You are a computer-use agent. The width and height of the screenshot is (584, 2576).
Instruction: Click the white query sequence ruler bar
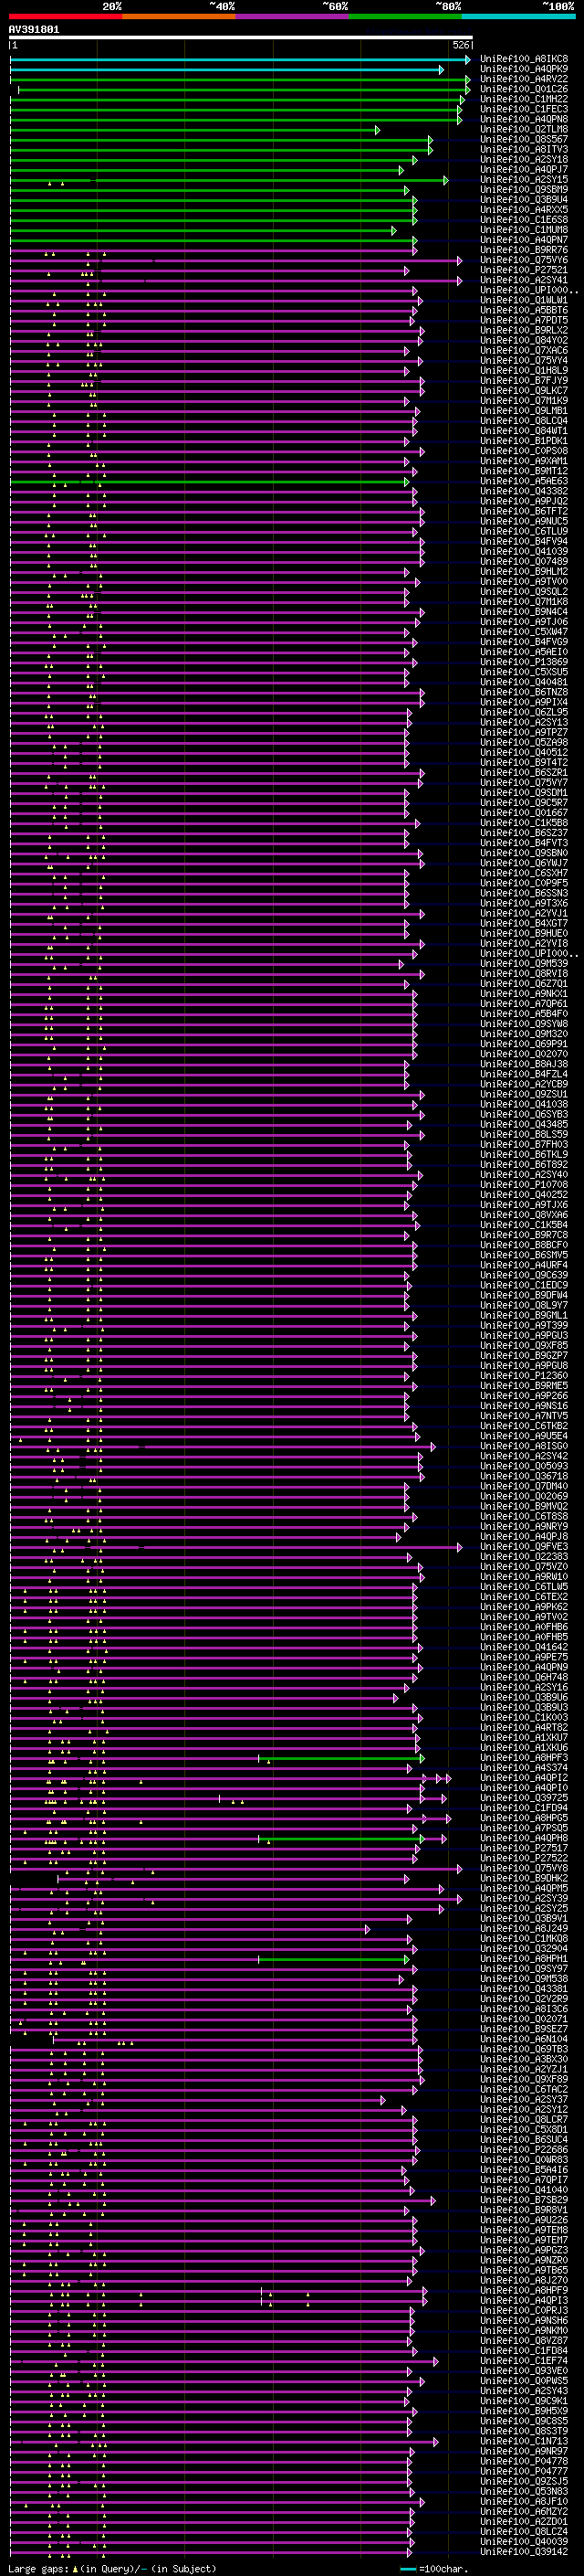pos(241,38)
